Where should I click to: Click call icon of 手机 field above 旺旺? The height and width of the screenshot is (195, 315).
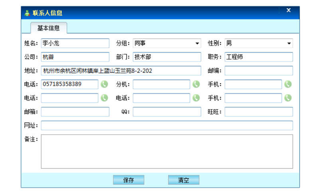click(x=288, y=98)
